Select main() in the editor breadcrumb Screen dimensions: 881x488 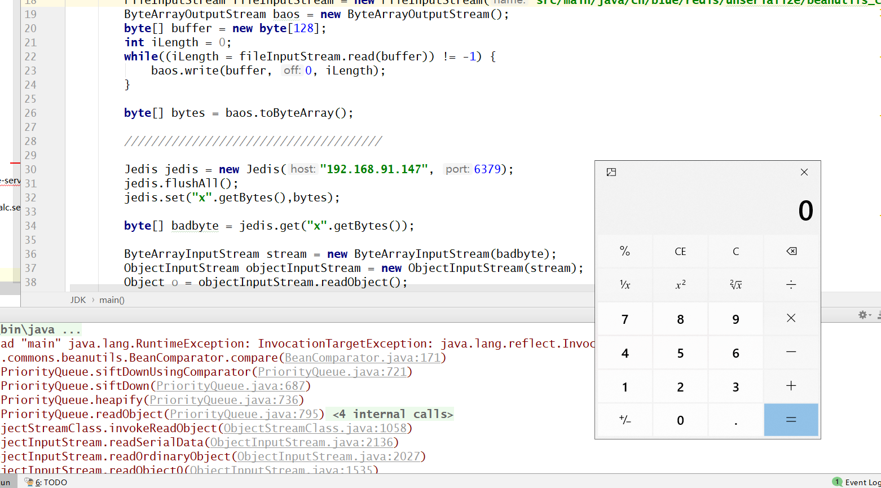[112, 300]
